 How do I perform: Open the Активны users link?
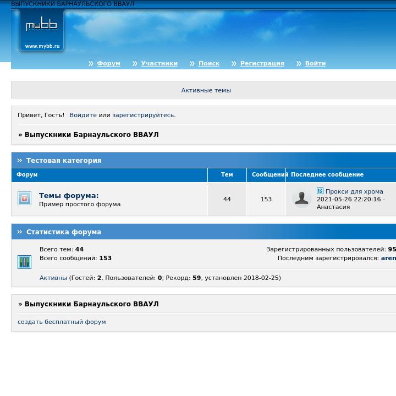[53, 278]
